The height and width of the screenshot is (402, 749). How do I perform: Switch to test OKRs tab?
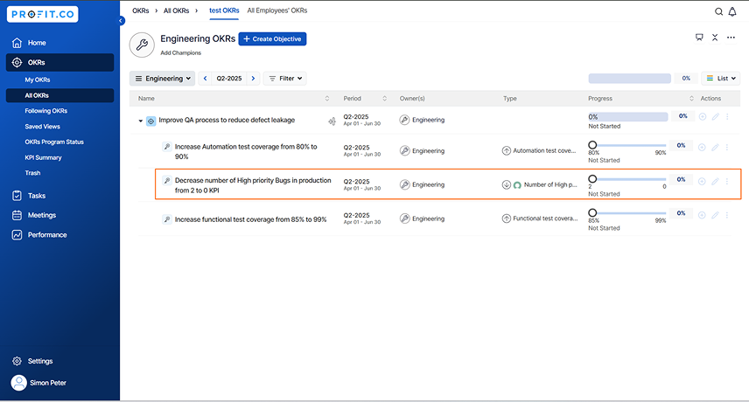tap(224, 10)
